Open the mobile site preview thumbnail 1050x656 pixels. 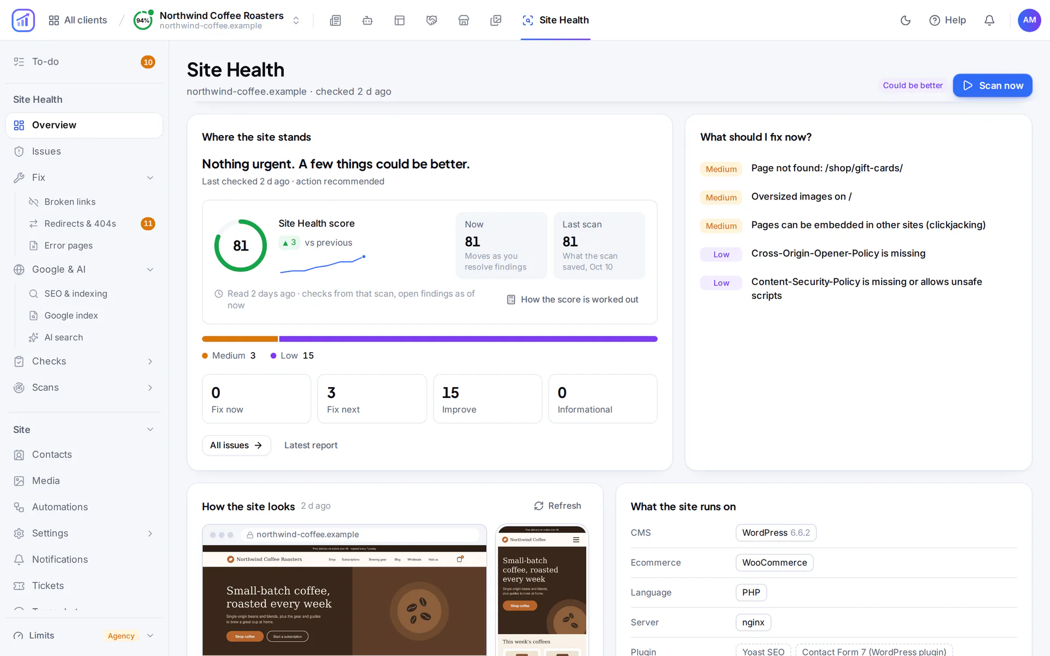pyautogui.click(x=542, y=590)
